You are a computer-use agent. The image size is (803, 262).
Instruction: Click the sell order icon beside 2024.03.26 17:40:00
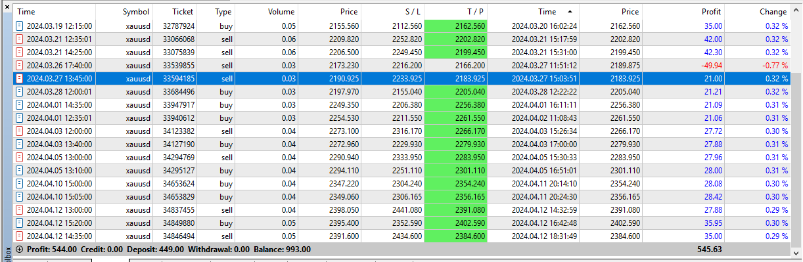pyautogui.click(x=20, y=66)
